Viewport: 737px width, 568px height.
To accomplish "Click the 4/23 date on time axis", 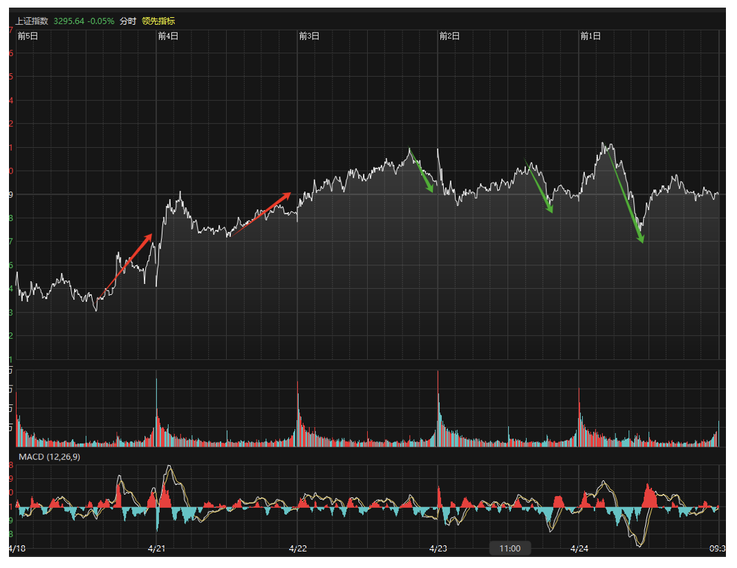I will coord(438,549).
